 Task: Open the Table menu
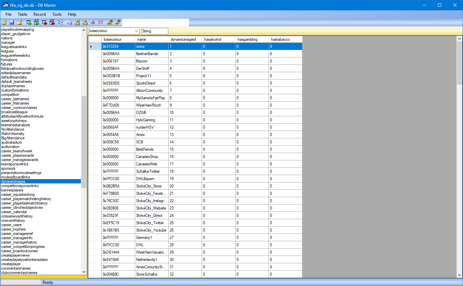point(22,14)
